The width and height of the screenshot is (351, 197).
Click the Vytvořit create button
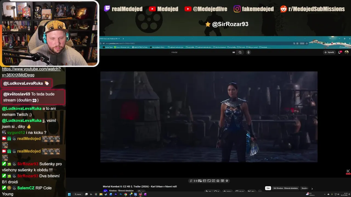pyautogui.click(x=329, y=52)
